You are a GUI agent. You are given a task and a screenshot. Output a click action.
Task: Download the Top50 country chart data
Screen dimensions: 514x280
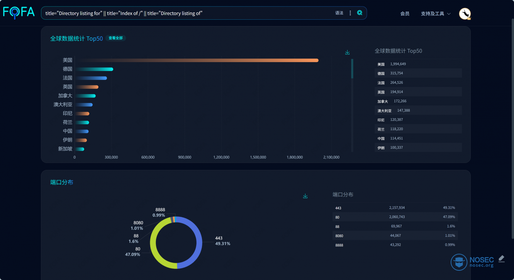347,53
